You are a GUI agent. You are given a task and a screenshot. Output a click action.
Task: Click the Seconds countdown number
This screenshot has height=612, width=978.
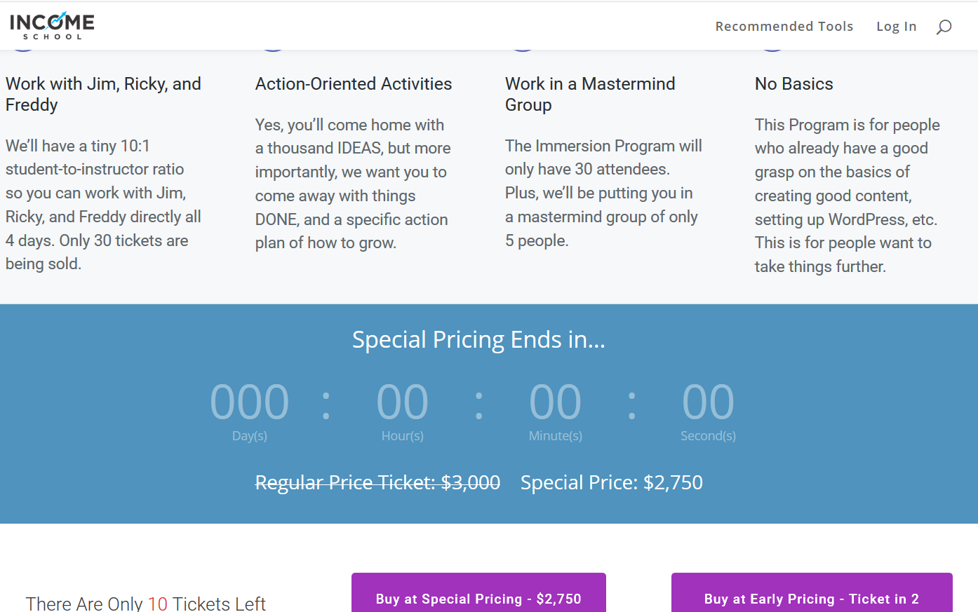[x=709, y=402]
